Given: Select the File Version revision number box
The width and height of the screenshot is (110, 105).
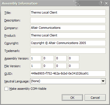Looking at the screenshot, I should tap(74, 66).
